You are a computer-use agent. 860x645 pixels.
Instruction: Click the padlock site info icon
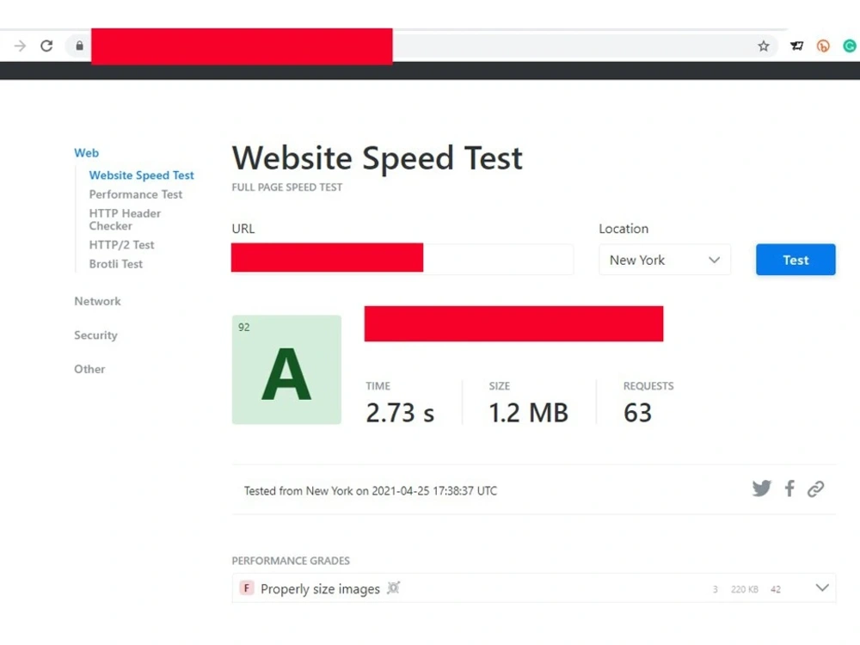pos(79,46)
